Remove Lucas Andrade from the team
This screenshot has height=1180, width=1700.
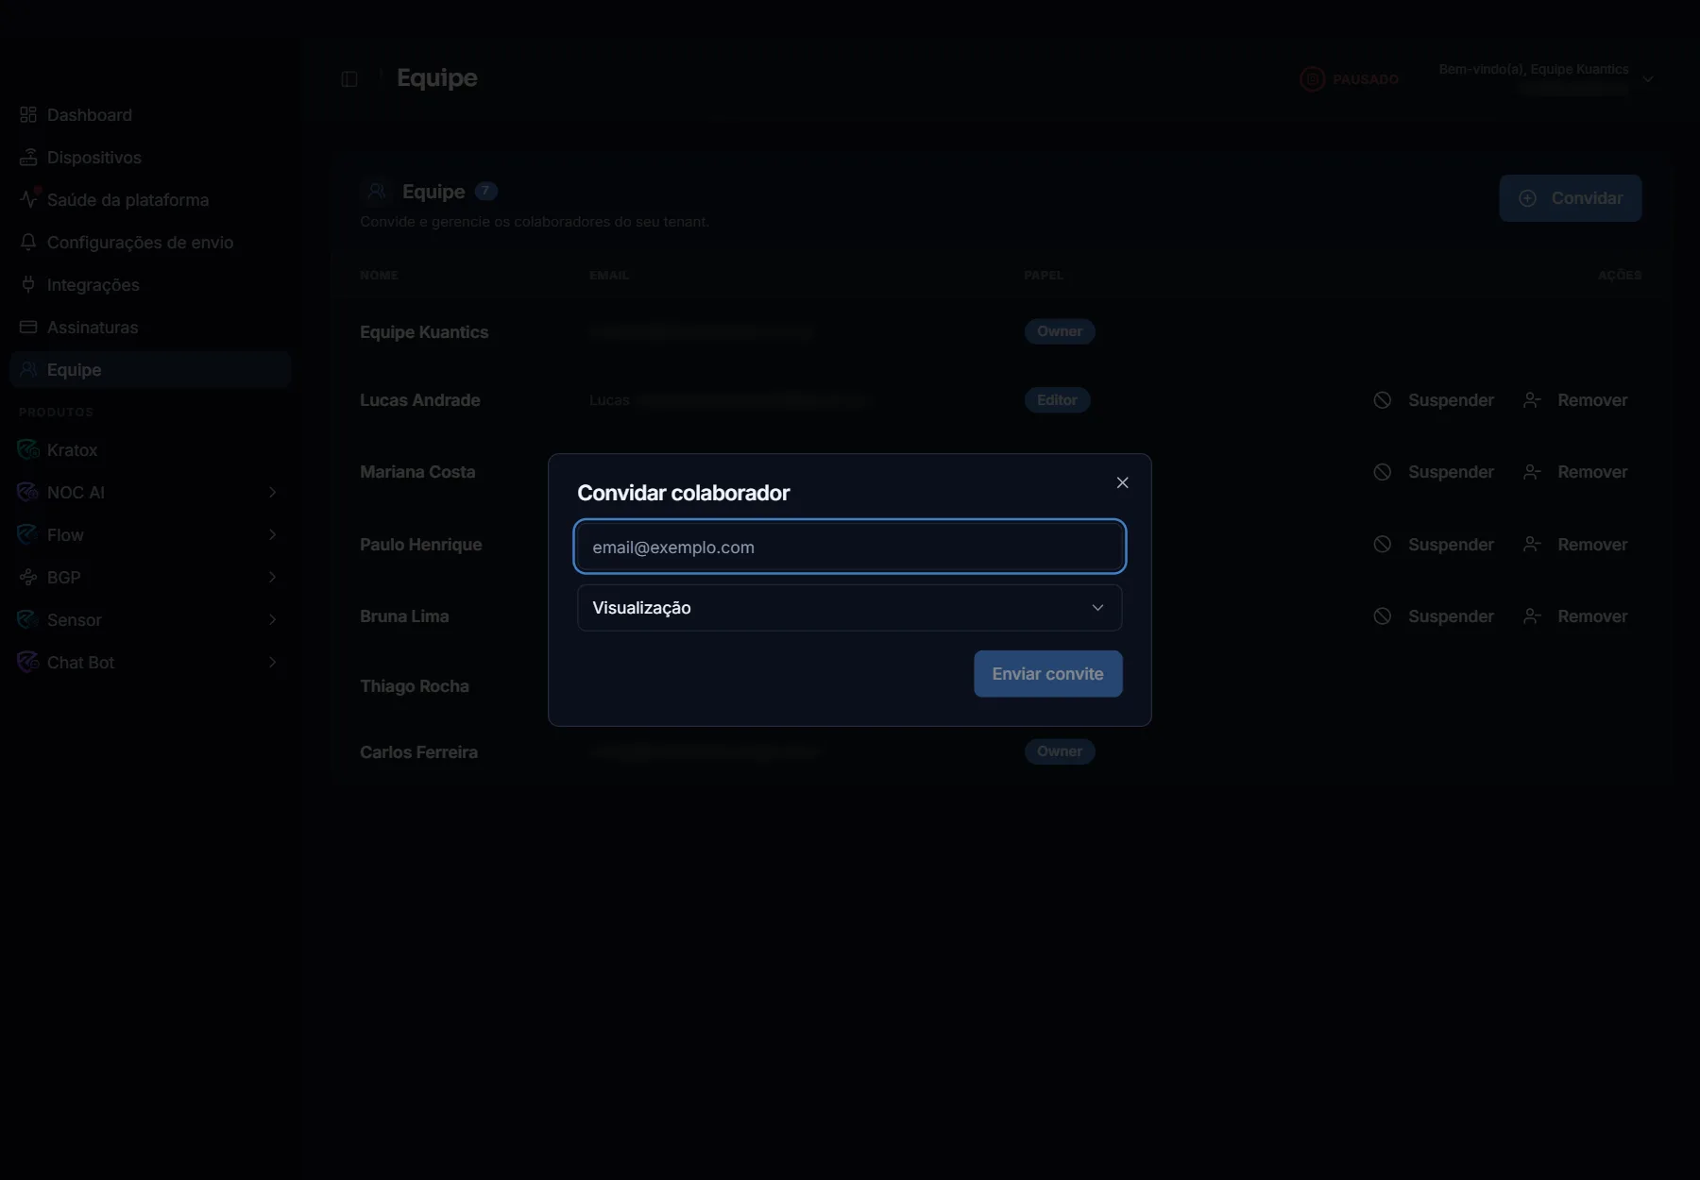point(1575,400)
